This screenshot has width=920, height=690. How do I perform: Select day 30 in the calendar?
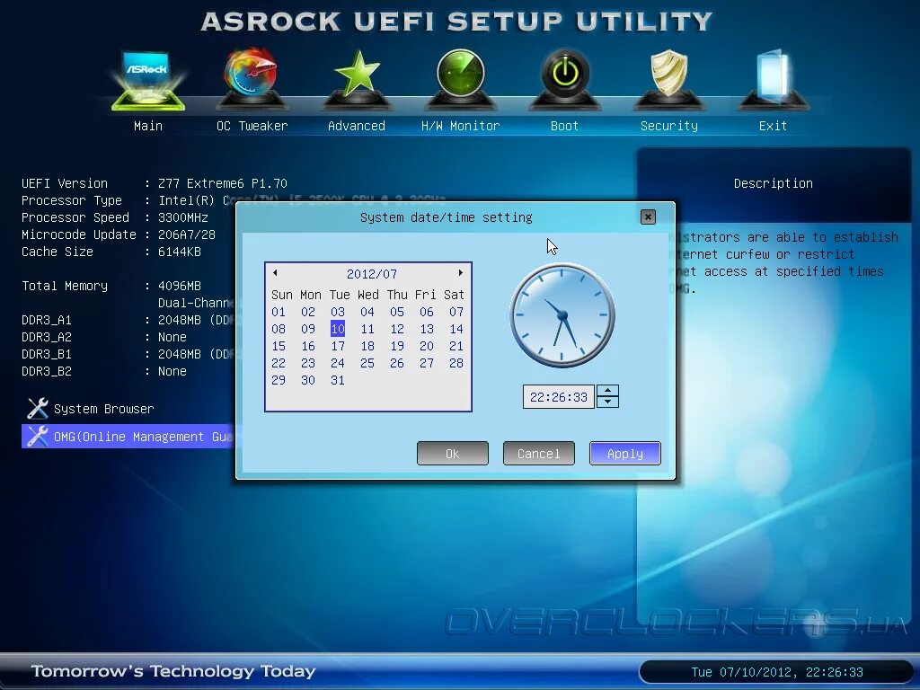point(308,380)
